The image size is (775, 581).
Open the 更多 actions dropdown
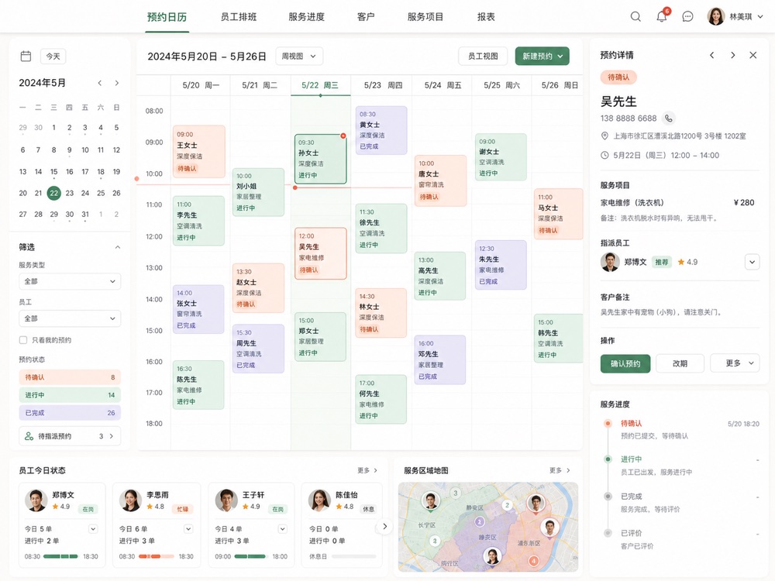tap(735, 363)
